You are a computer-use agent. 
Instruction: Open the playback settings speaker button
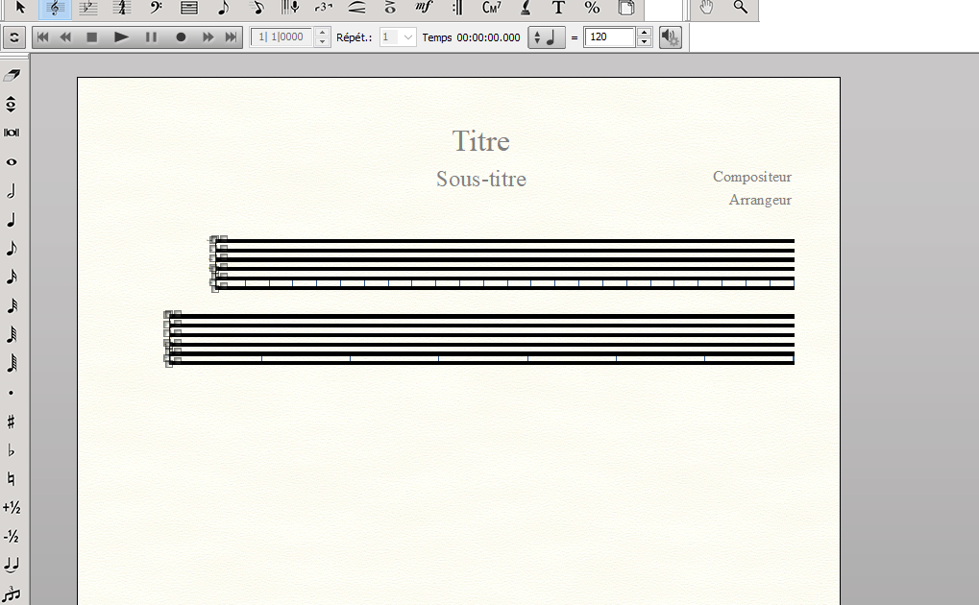tap(671, 37)
